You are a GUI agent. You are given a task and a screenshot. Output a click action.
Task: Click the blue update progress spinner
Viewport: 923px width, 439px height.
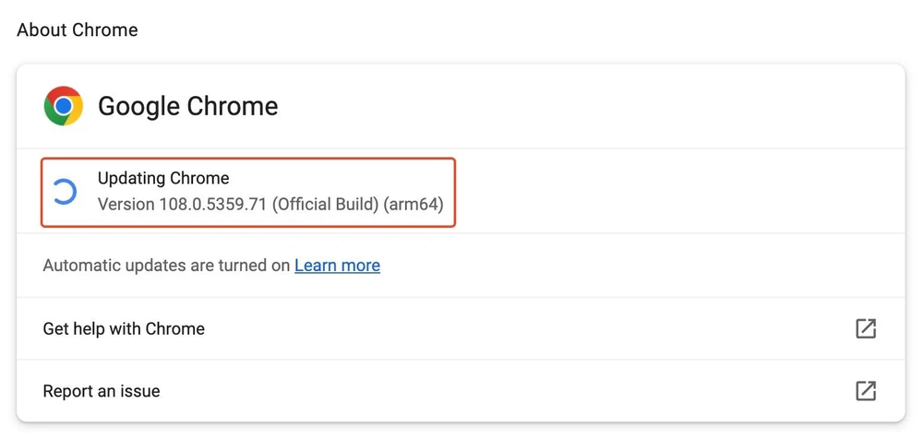coord(64,192)
